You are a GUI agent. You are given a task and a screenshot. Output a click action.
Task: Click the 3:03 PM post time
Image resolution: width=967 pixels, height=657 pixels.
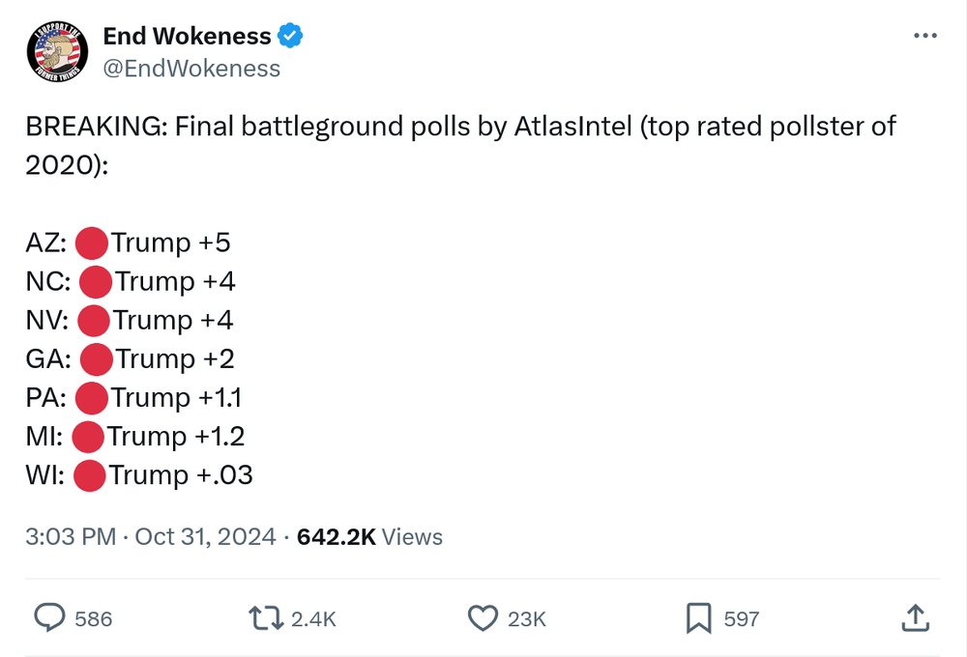point(70,537)
